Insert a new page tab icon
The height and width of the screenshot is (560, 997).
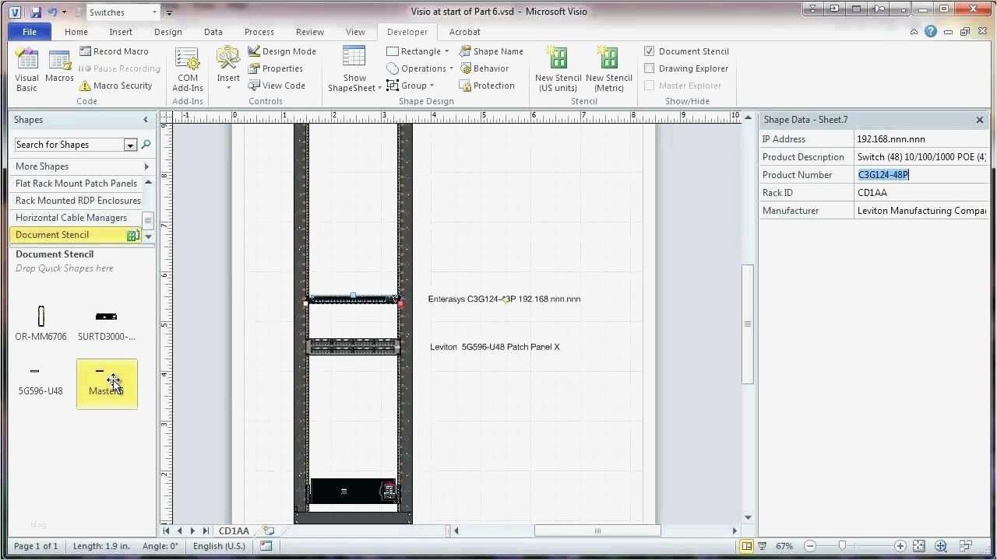[268, 531]
